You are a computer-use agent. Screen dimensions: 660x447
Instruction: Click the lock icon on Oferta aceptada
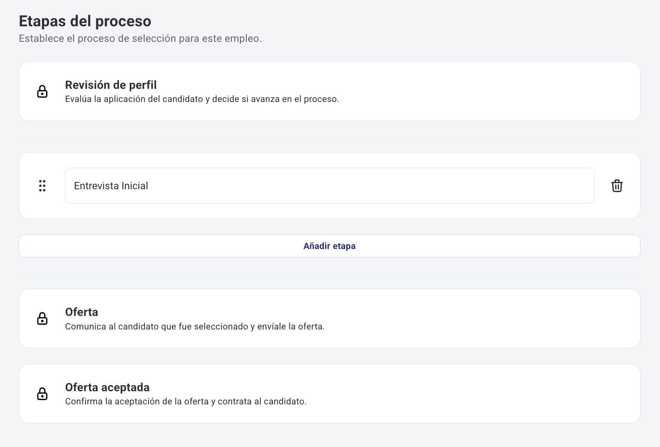tap(42, 394)
